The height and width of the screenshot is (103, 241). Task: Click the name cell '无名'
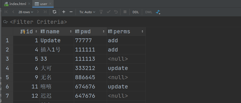pos(57,77)
